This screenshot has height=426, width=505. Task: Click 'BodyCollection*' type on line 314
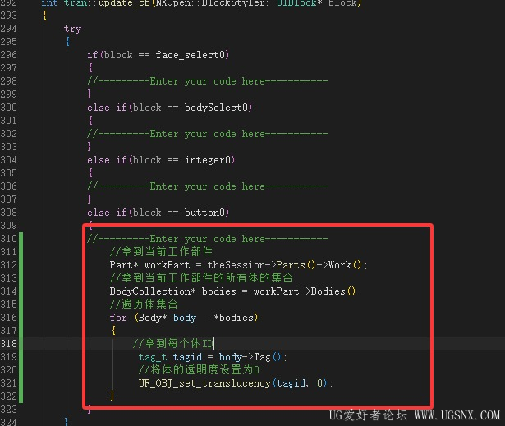pyautogui.click(x=153, y=291)
